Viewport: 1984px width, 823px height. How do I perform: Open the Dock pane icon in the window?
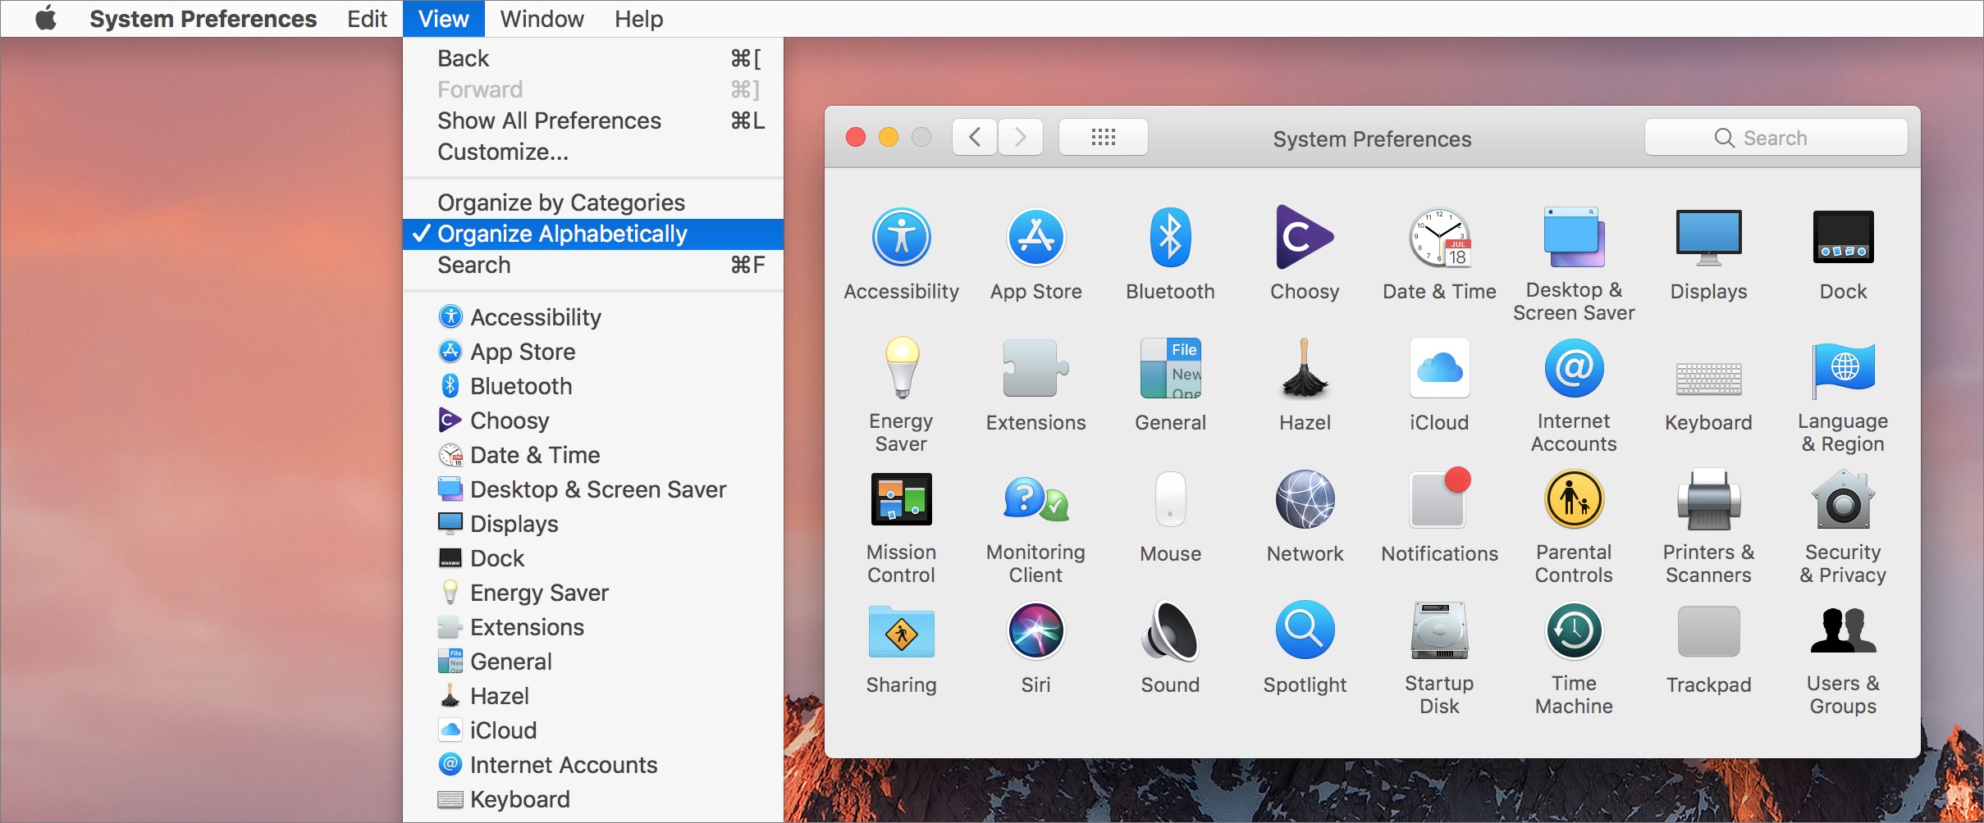point(1843,238)
